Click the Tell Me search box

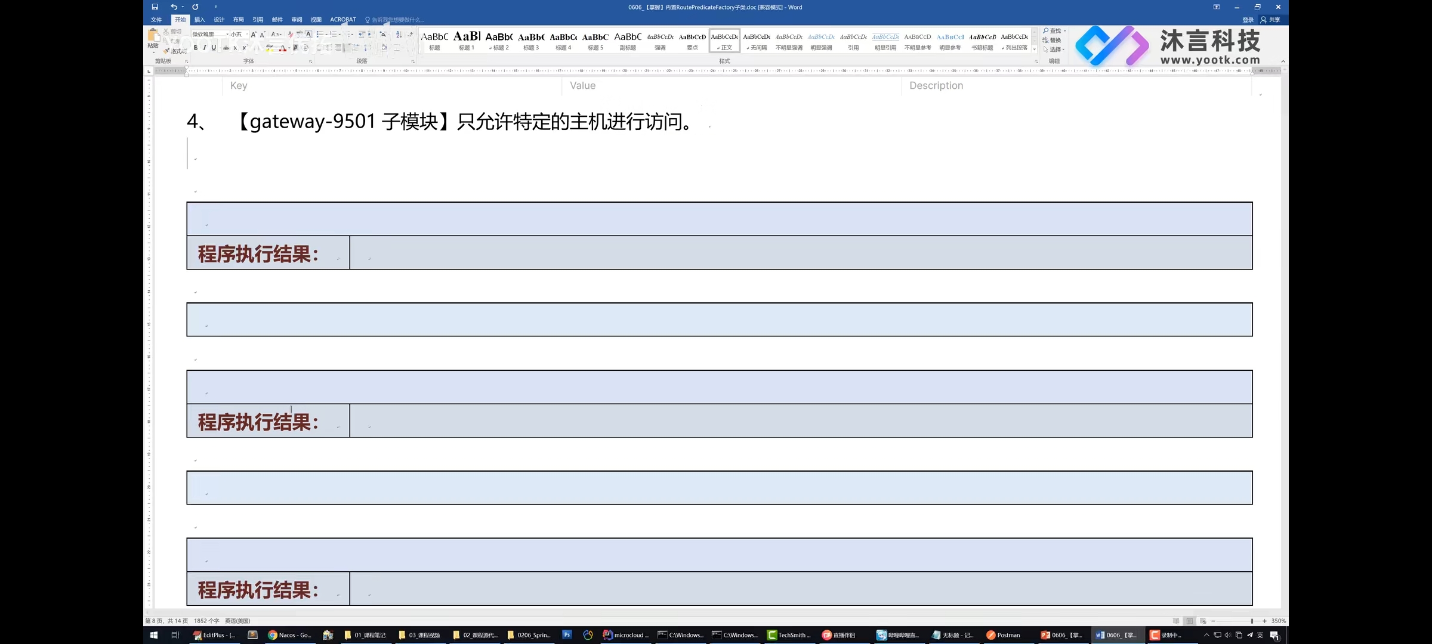pyautogui.click(x=395, y=20)
